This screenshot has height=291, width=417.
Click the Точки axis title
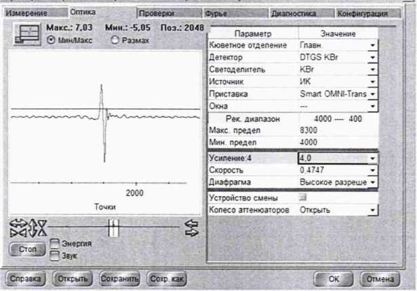click(105, 207)
